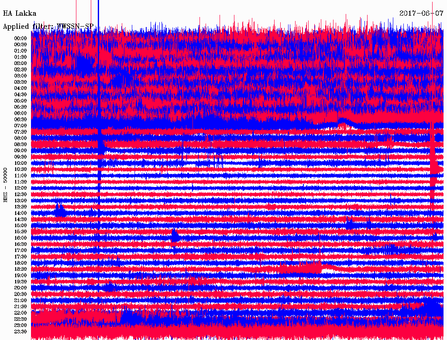Select the 17:00 time label
447x340 pixels.
point(21,251)
